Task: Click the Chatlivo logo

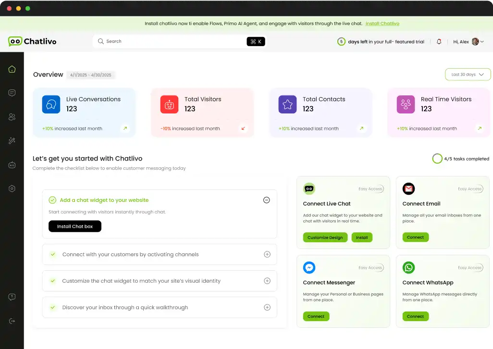Action: pos(32,41)
